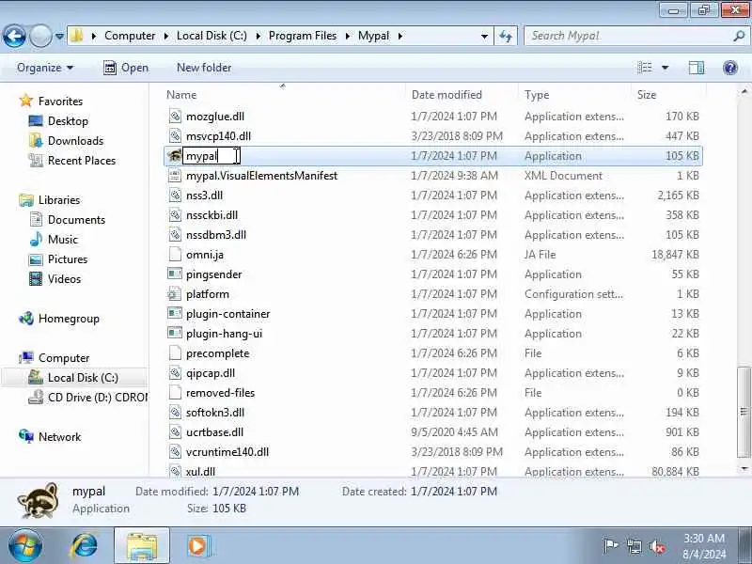Select Local Disk (C:) in navigation pane

(x=83, y=378)
